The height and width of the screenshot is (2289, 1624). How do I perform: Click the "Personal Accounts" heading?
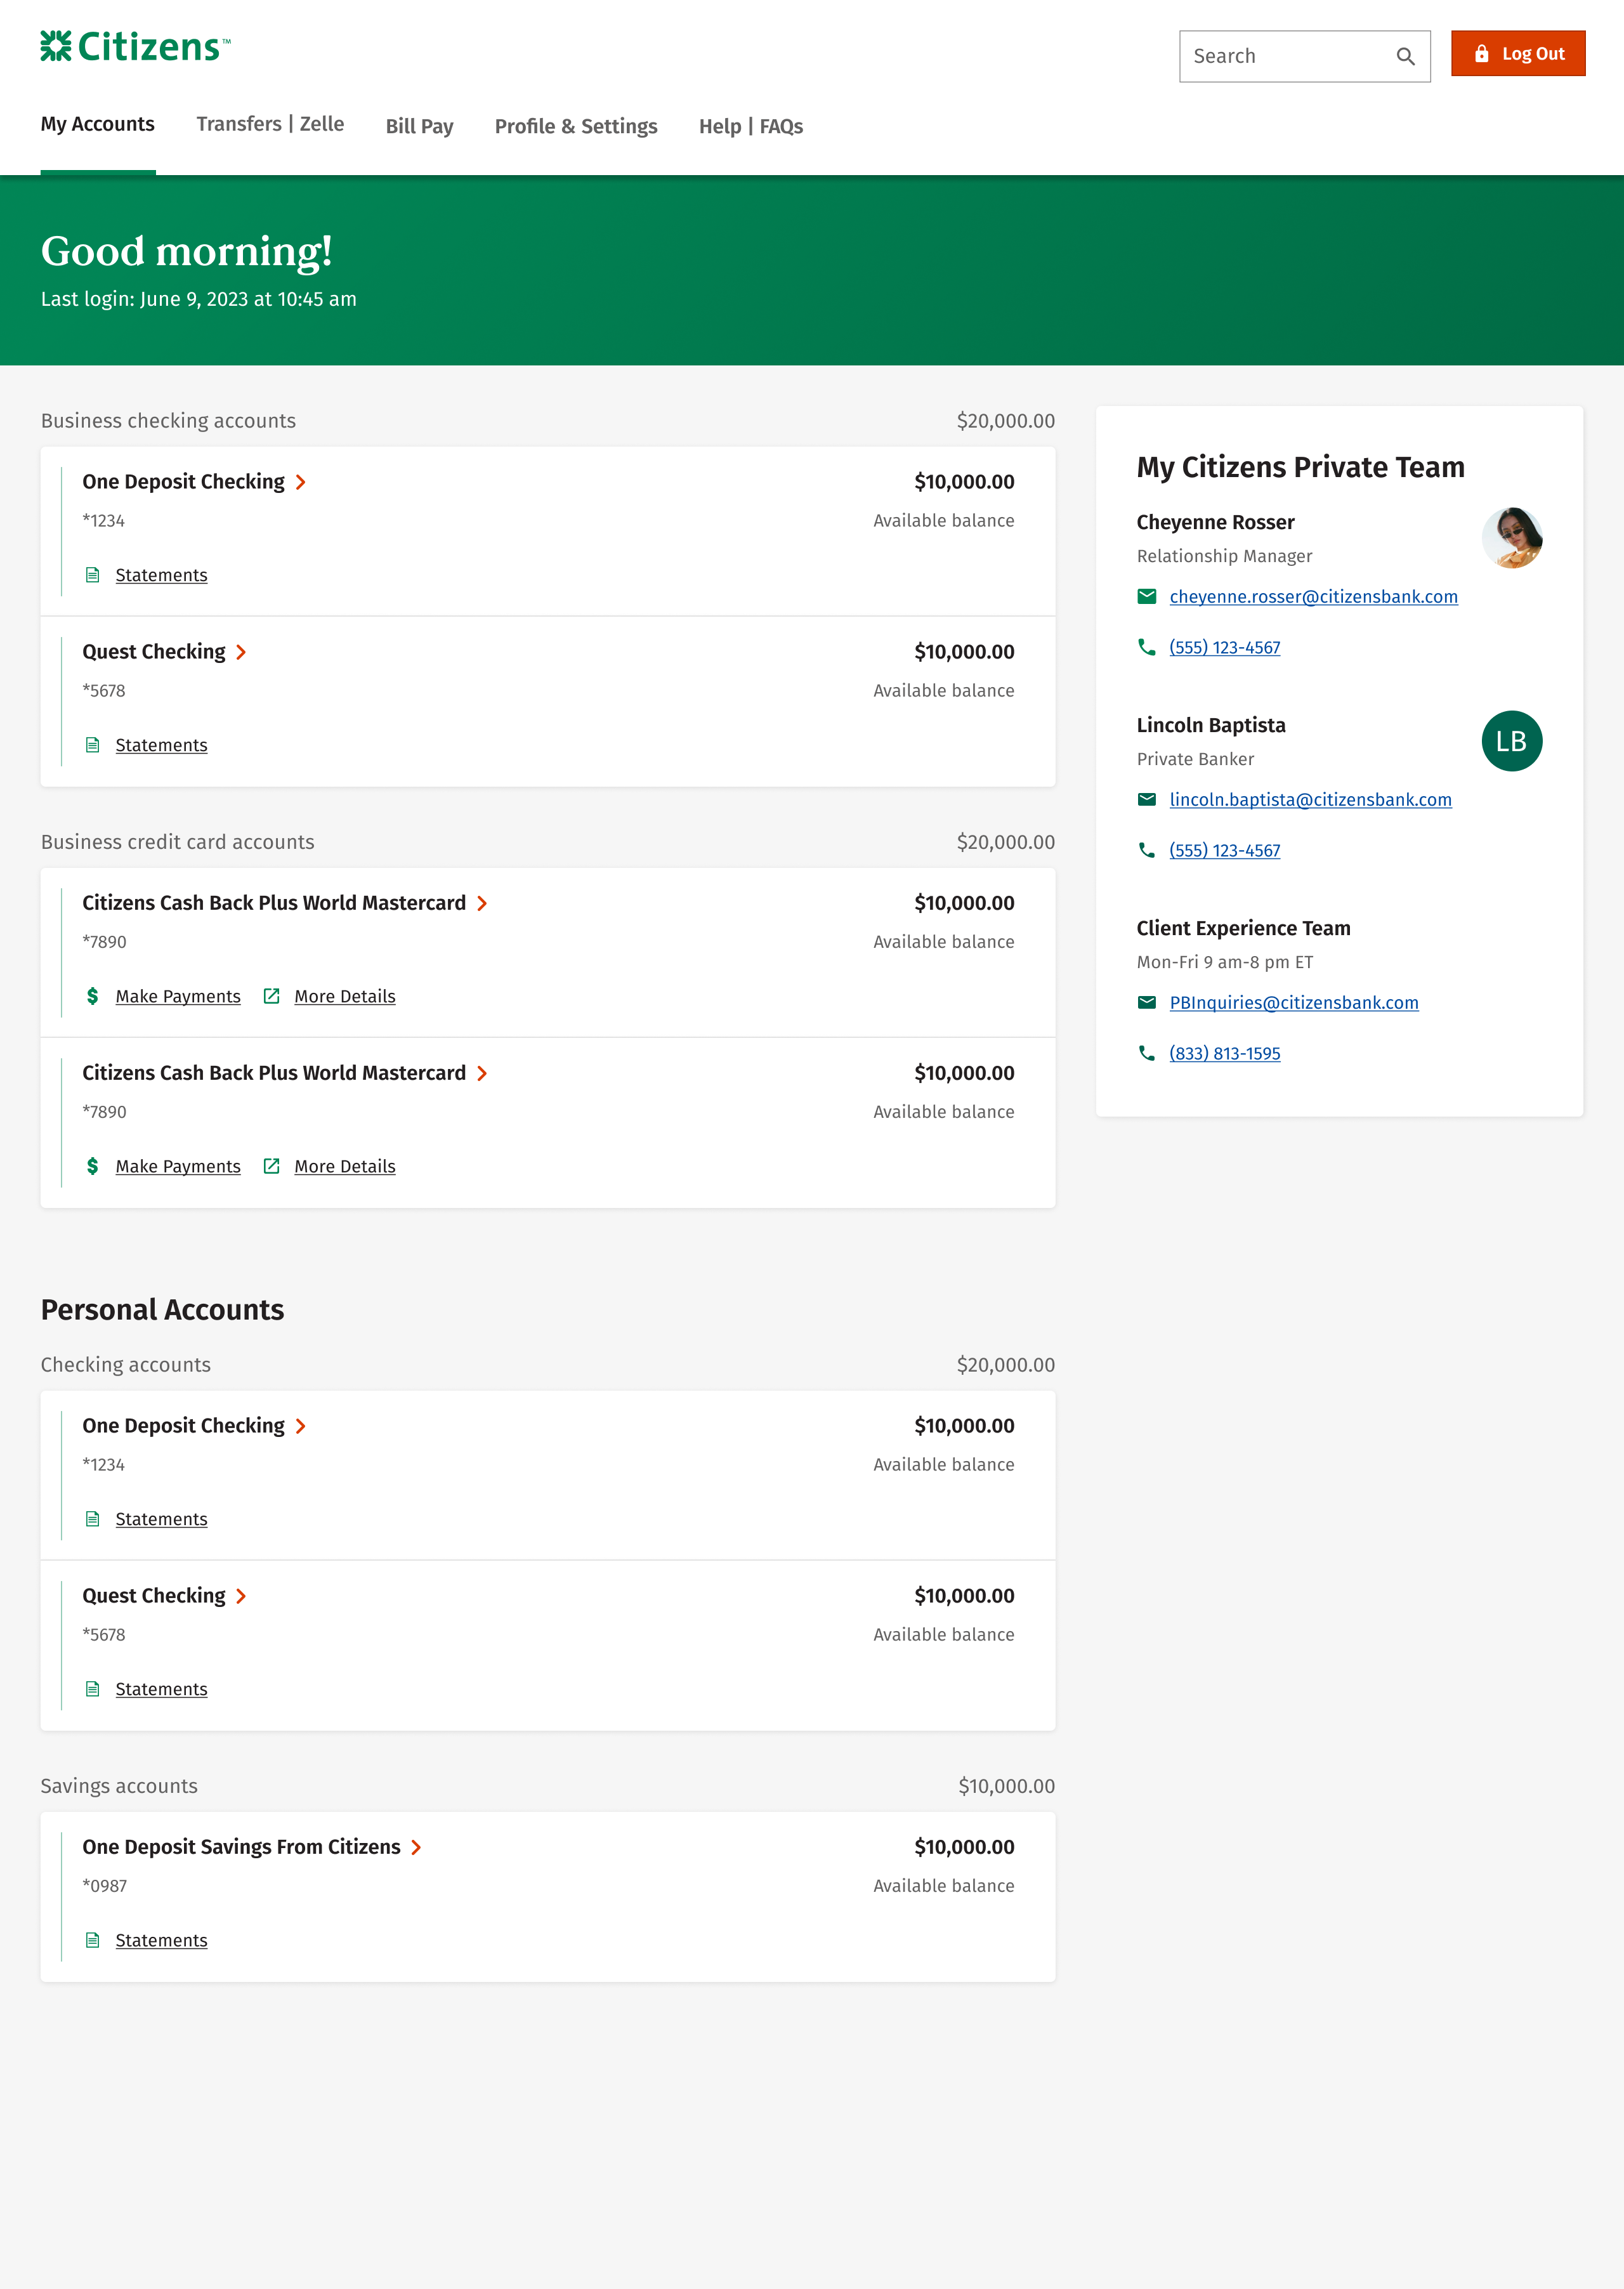[x=162, y=1310]
